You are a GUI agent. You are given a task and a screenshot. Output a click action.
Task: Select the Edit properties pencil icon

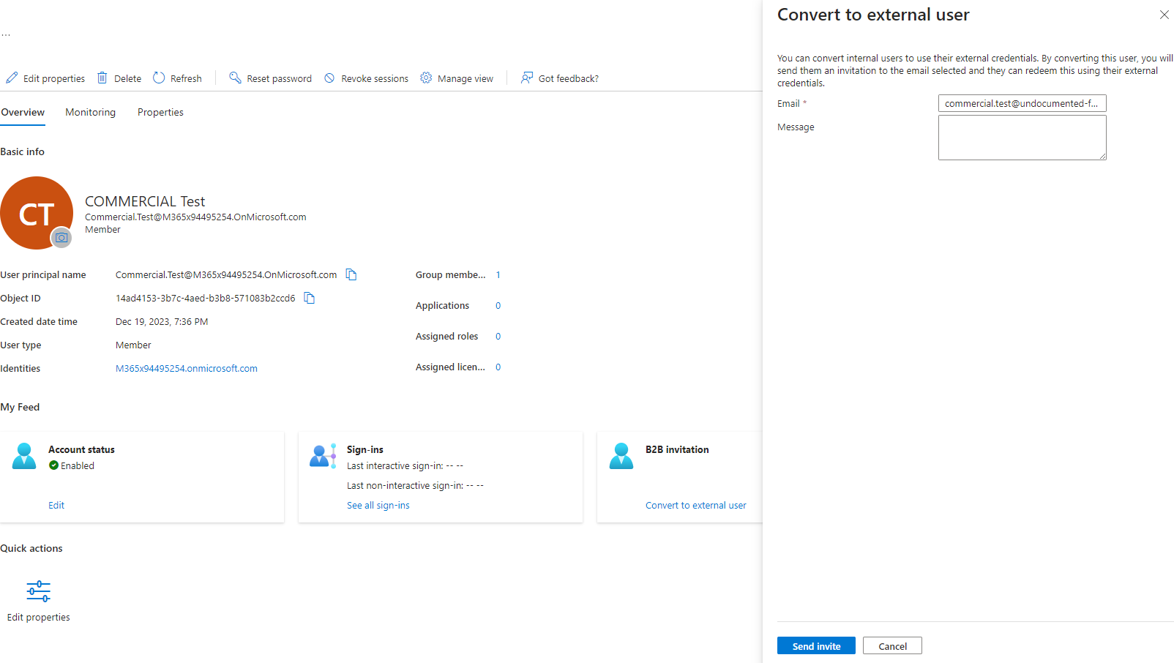(12, 78)
